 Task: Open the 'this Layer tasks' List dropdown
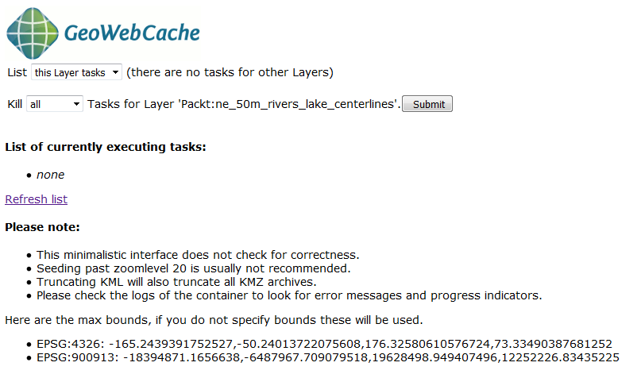tap(76, 72)
